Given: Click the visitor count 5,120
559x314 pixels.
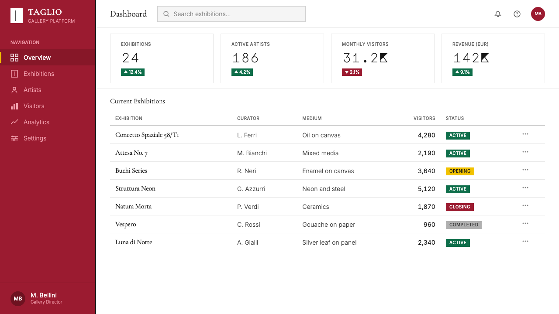Looking at the screenshot, I should click(427, 189).
